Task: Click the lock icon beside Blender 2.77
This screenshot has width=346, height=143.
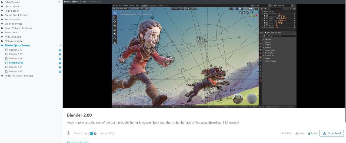Action: [60, 50]
